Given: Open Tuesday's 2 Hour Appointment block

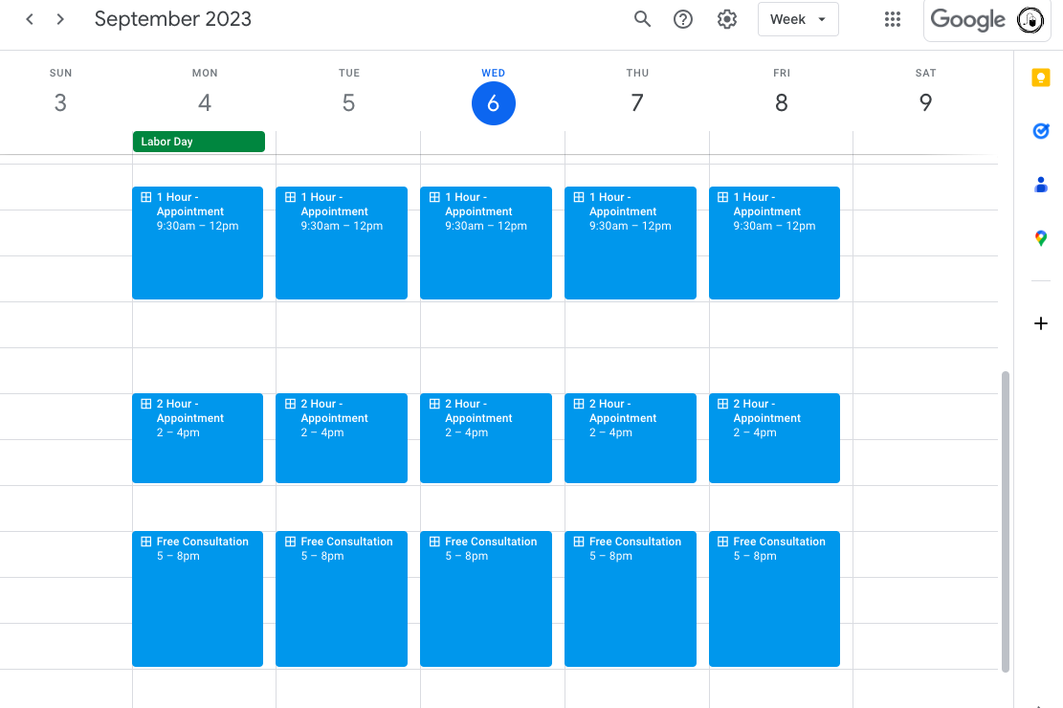Looking at the screenshot, I should point(342,438).
